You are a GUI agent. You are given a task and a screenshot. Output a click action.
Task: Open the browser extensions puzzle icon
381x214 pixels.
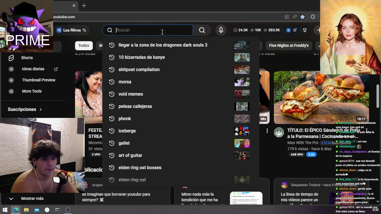click(313, 17)
